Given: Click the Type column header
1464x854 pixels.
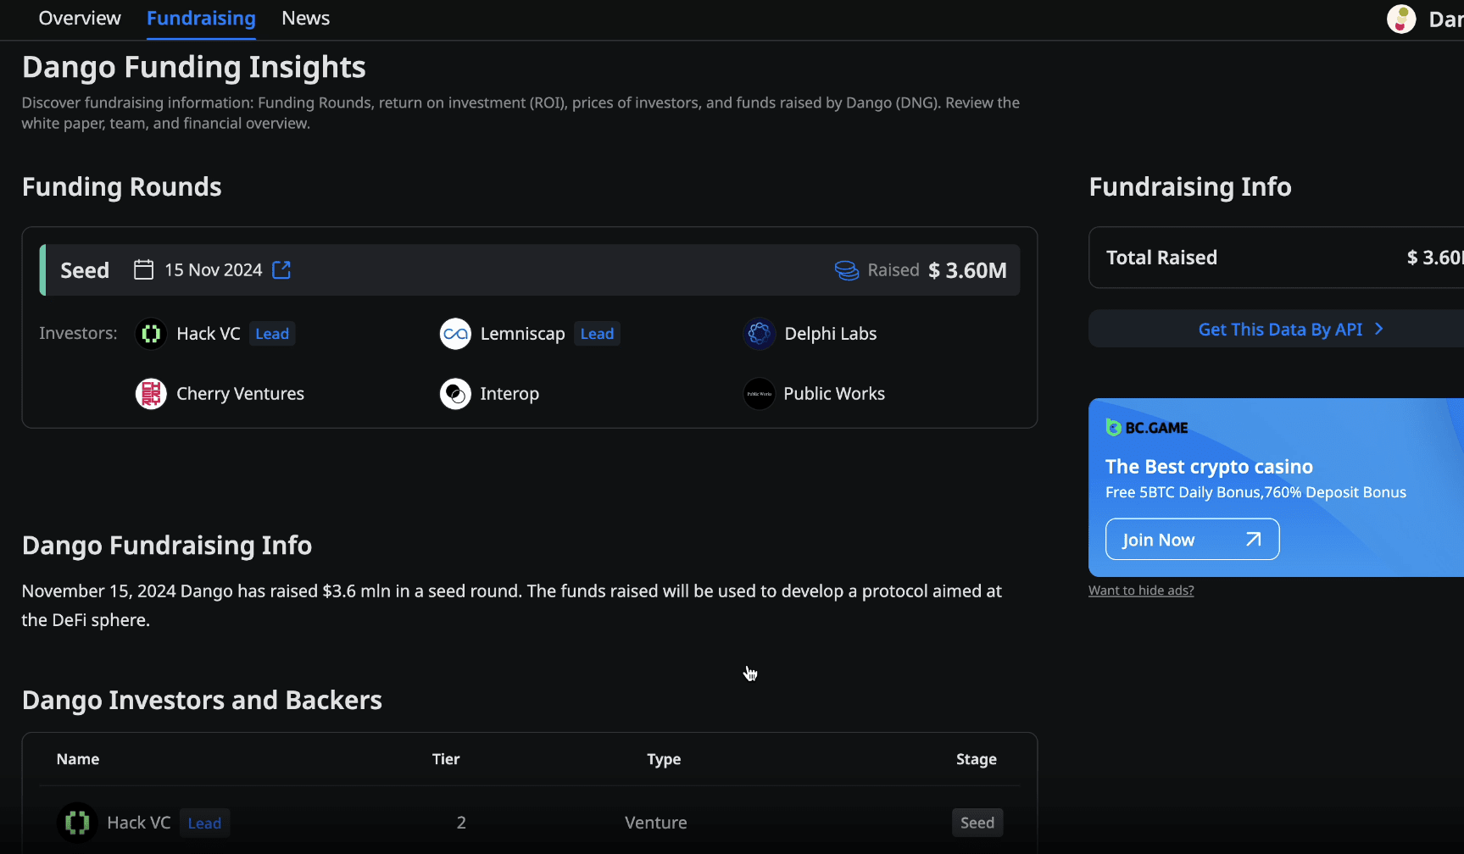Looking at the screenshot, I should [664, 759].
